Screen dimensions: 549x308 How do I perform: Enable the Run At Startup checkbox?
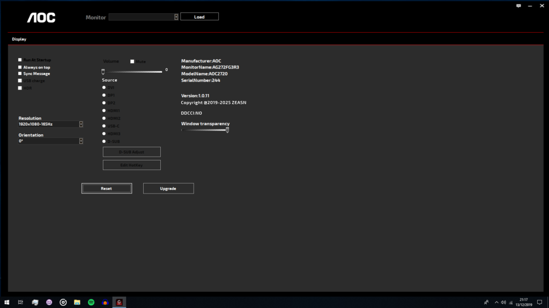20,60
